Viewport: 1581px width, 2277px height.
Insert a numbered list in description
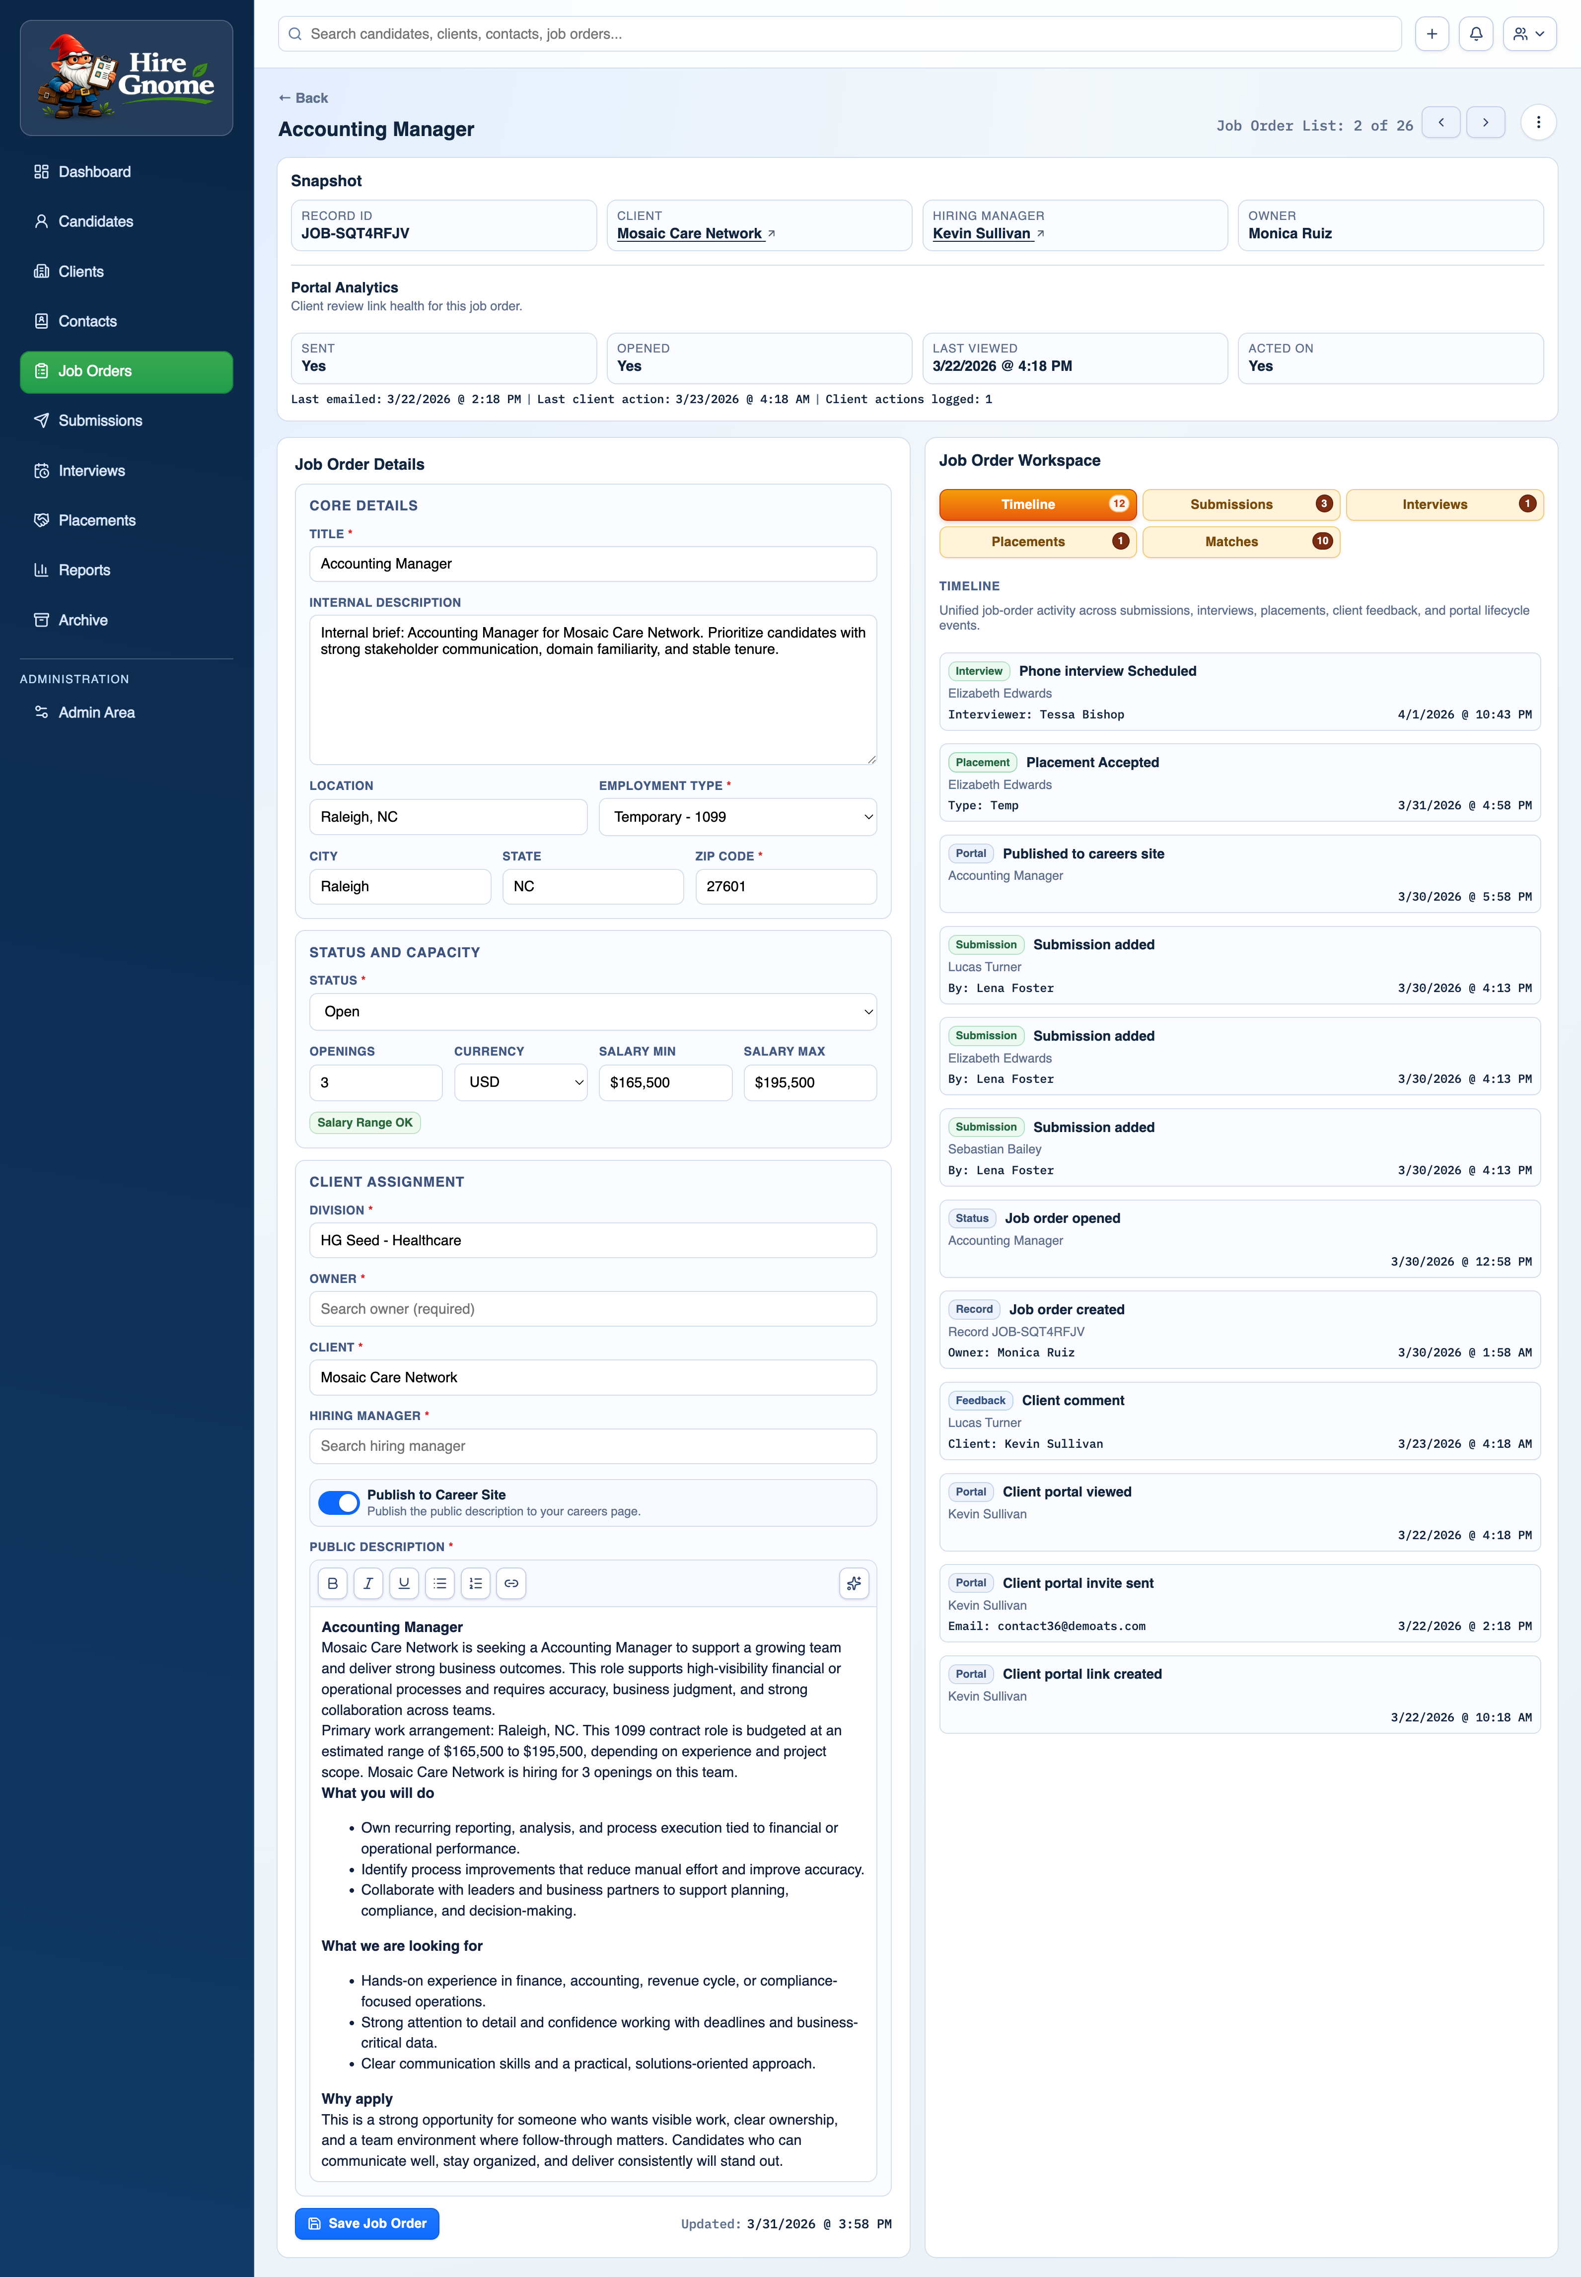(476, 1583)
